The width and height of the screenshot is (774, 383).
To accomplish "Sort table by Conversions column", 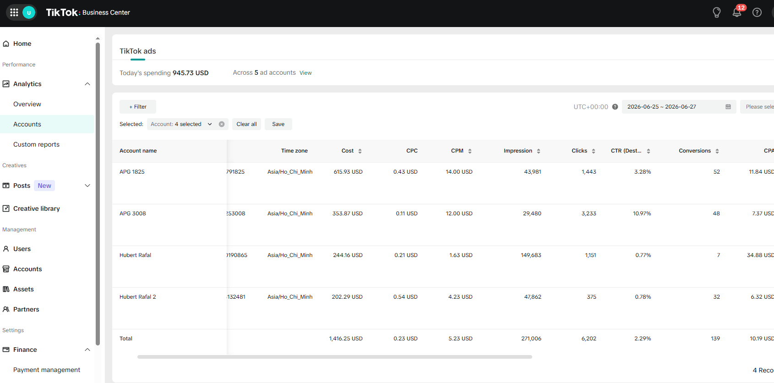I will click(x=717, y=151).
